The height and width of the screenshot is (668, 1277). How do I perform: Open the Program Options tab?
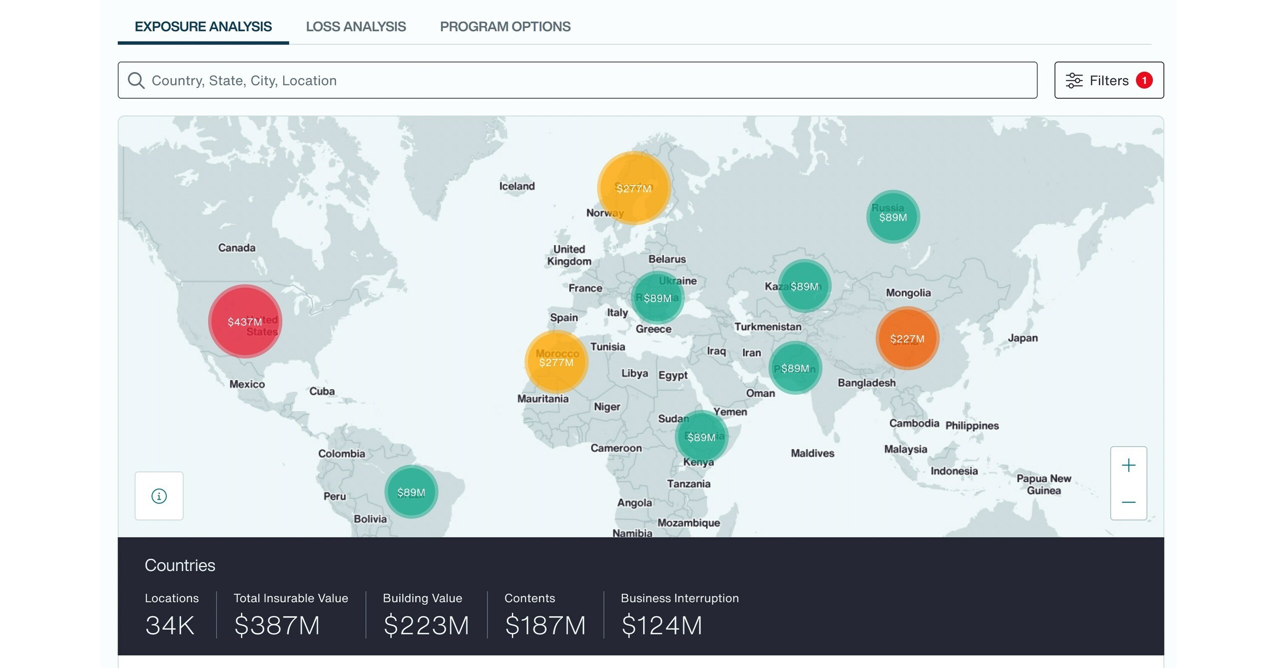tap(504, 26)
